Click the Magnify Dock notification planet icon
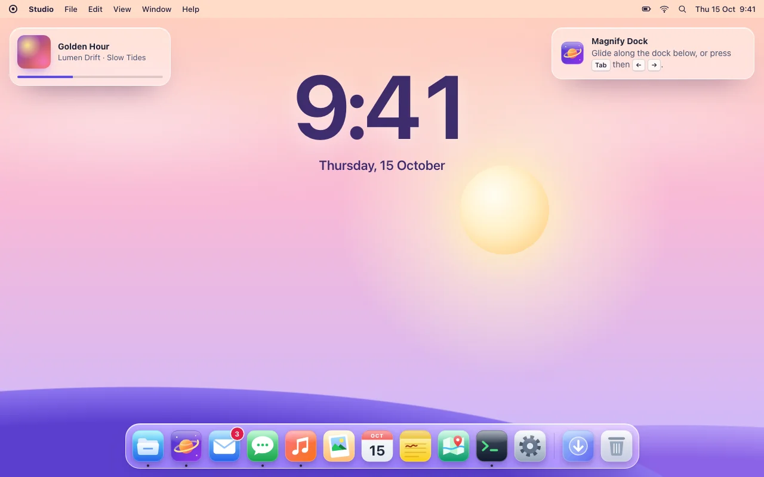 pyautogui.click(x=572, y=53)
